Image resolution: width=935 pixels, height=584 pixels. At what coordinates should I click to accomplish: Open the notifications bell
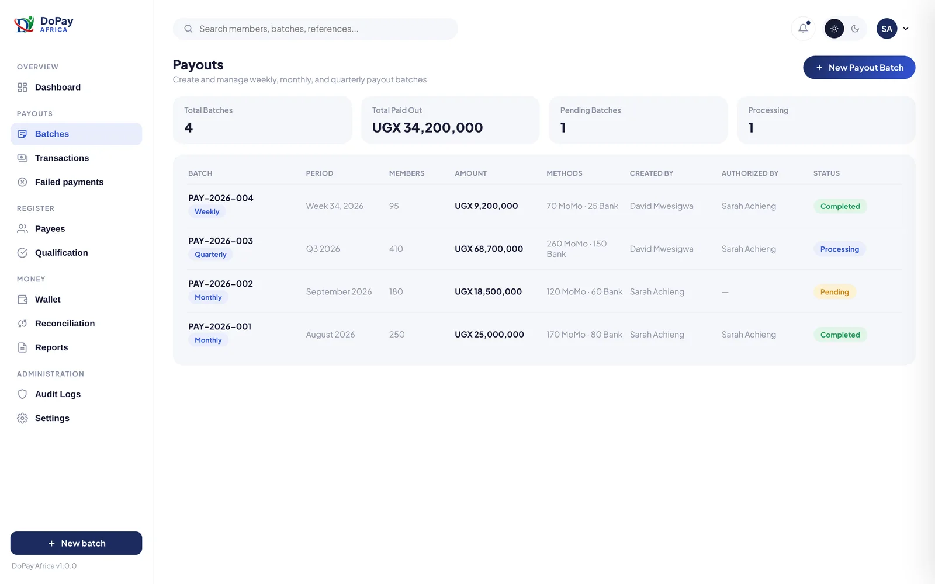point(803,29)
